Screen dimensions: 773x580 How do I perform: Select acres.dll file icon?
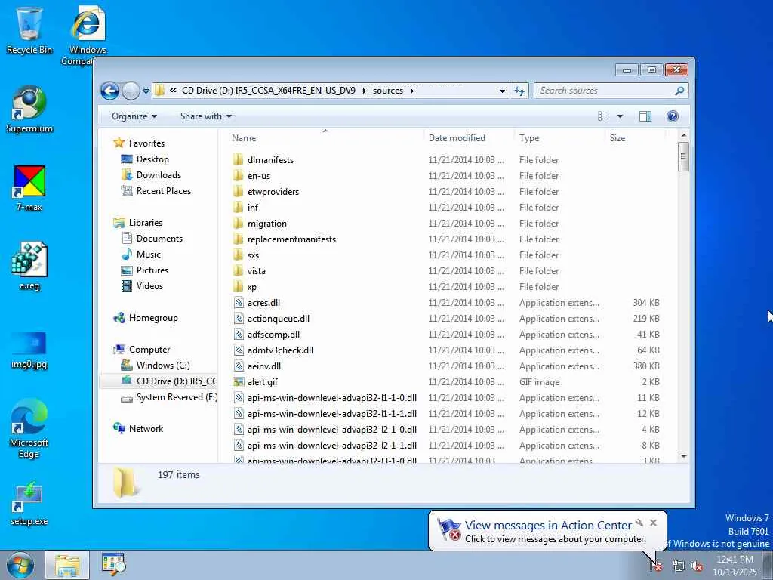coord(239,303)
